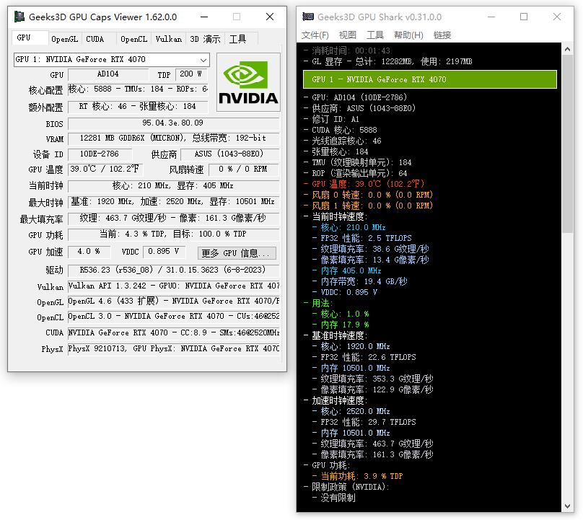The width and height of the screenshot is (583, 520).
Task: Click the VRAM 12281 MB GDDR6X field
Action: pos(173,138)
